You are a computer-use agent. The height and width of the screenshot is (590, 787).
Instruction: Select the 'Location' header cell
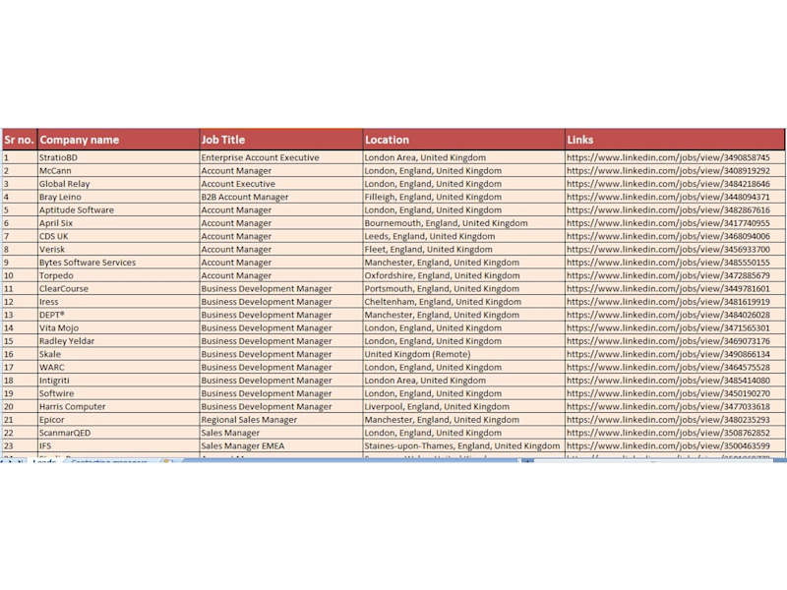coord(463,140)
